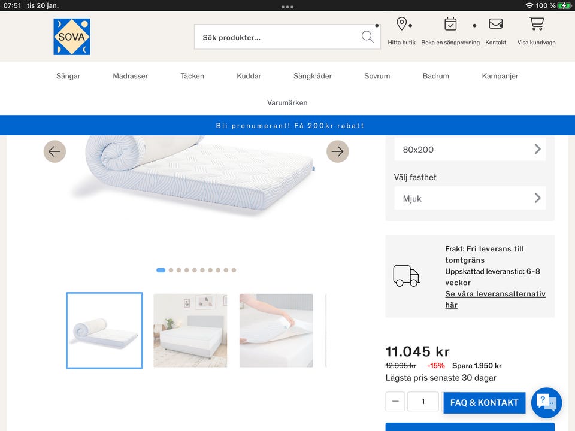This screenshot has height=431, width=575.
Task: Open the Sängkläder menu
Action: point(312,76)
